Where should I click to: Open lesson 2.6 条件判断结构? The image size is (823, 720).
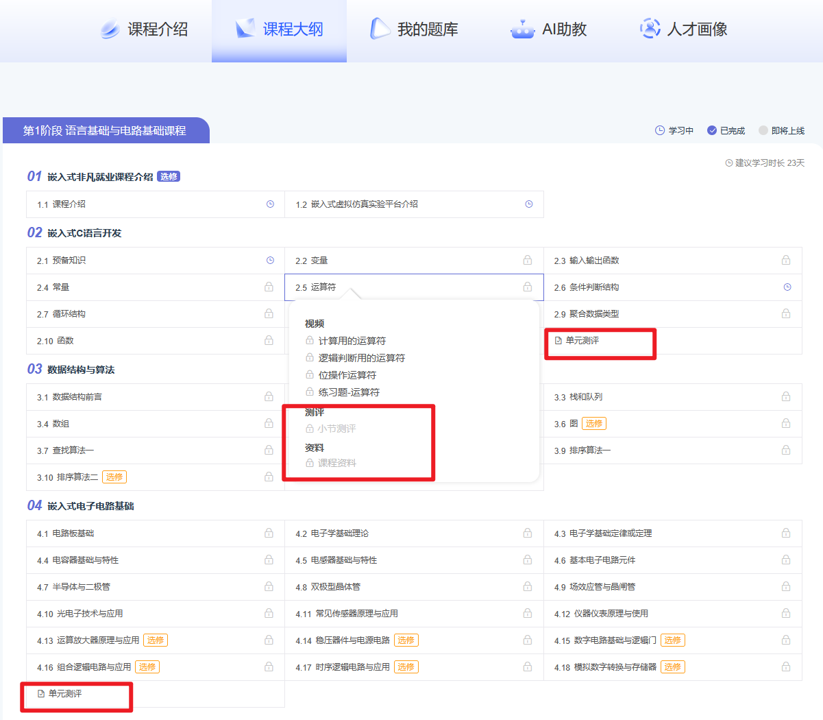coord(673,287)
